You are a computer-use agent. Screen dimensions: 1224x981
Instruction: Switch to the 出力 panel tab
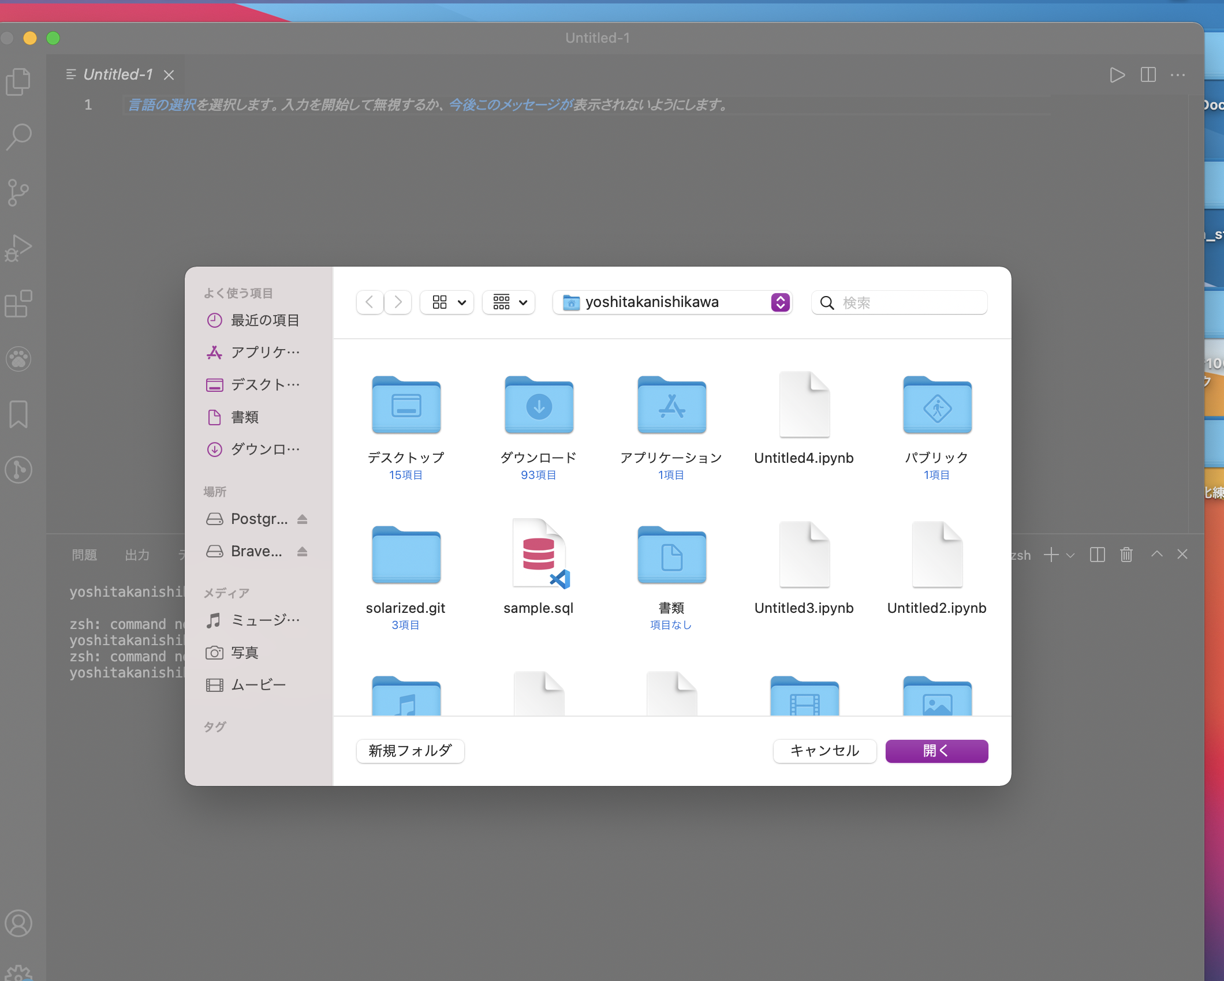[x=137, y=555]
